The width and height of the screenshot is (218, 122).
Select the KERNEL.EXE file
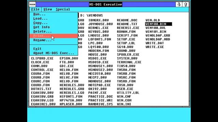[x=98, y=28]
